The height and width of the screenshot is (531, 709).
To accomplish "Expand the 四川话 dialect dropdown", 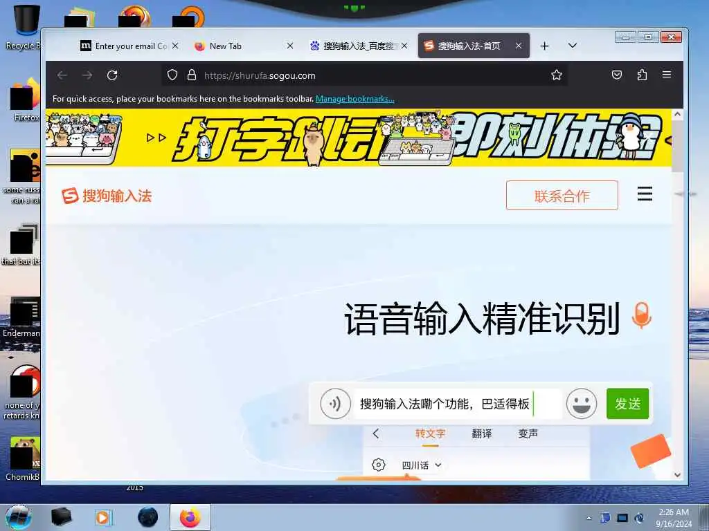I will (x=422, y=465).
